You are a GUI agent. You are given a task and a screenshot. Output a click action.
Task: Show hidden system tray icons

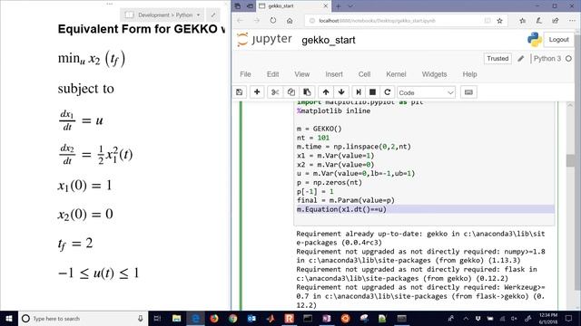pos(466,318)
